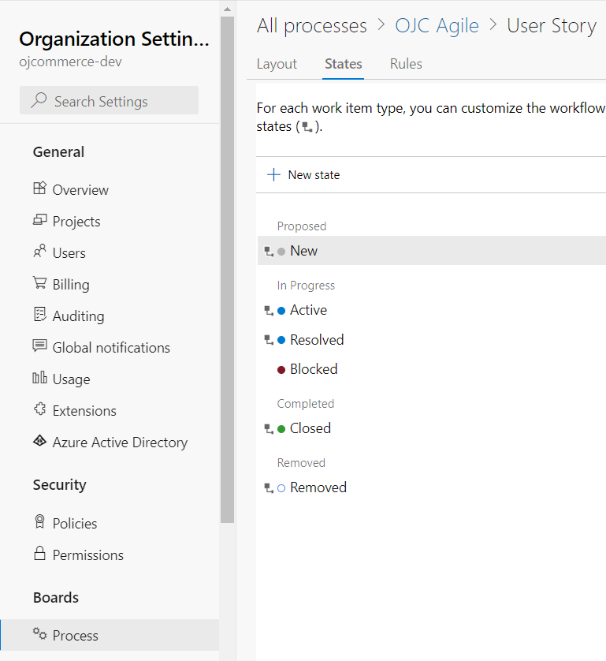Image resolution: width=606 pixels, height=661 pixels.
Task: Switch to the Layout tab
Action: pyautogui.click(x=277, y=64)
